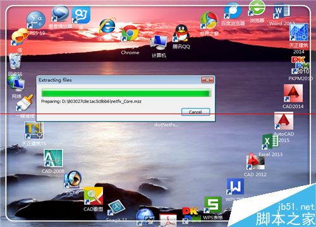Launch the 世界之窗 browser shortcut
The image size is (316, 227).
point(209,21)
